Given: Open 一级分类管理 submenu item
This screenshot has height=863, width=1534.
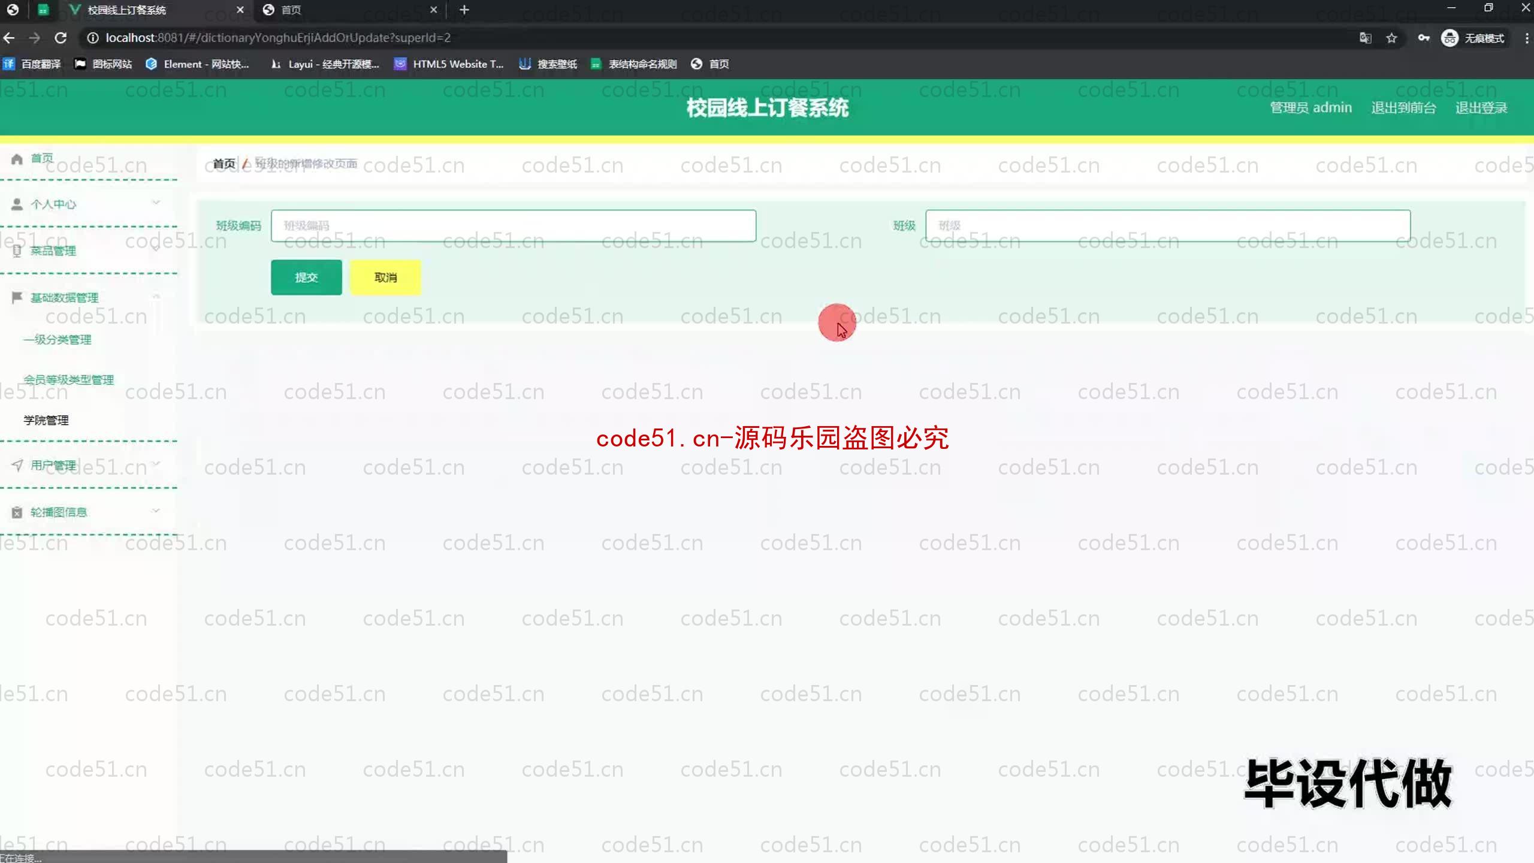Looking at the screenshot, I should tap(58, 340).
